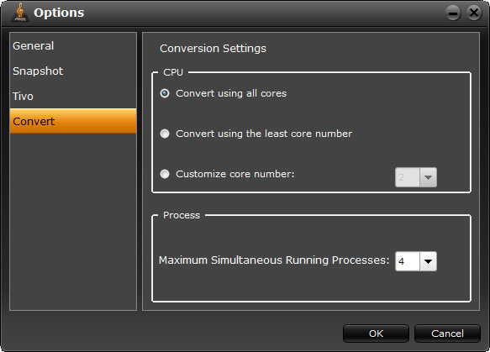This screenshot has height=352, width=490.
Task: Select Convert using all cores
Action: pyautogui.click(x=165, y=93)
